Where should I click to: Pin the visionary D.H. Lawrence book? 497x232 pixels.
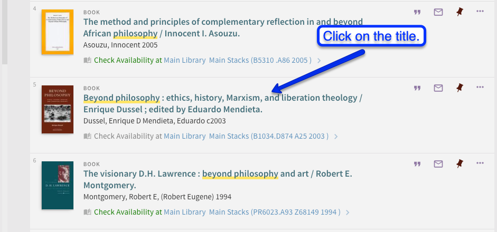pos(459,164)
